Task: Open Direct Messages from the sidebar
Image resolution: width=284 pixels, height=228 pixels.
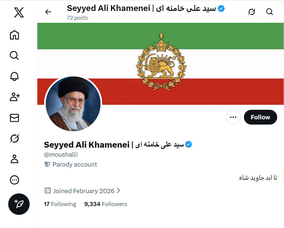Action: click(x=14, y=118)
